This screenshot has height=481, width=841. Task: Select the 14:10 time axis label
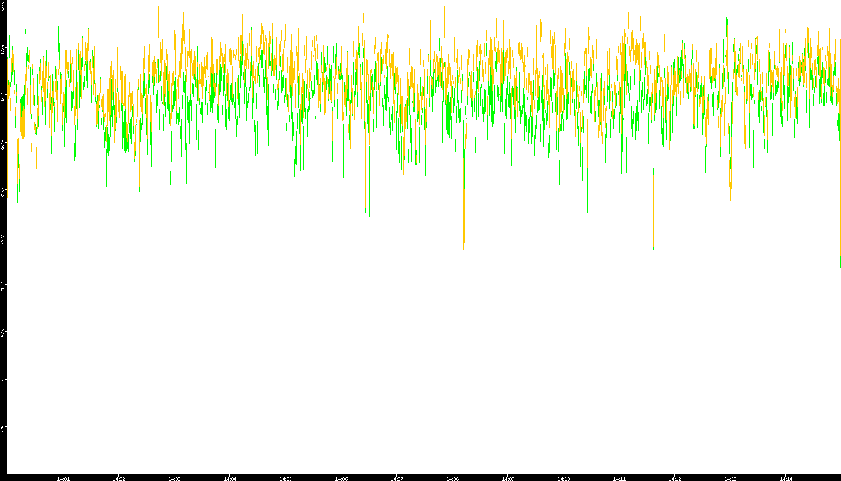pyautogui.click(x=563, y=479)
